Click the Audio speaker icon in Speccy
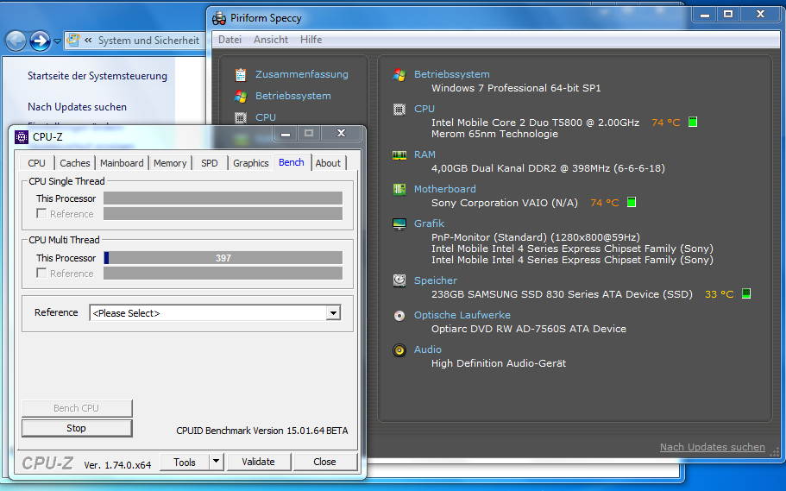Screen dimensions: 786x491 pos(399,350)
